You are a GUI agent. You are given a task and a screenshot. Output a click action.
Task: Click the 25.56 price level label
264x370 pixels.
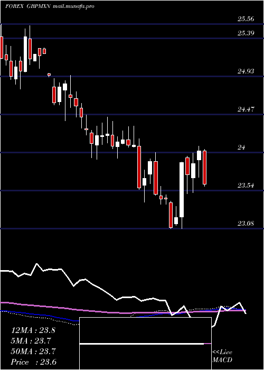tap(246, 19)
